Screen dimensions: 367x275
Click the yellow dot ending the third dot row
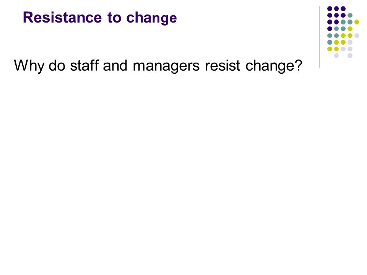click(x=356, y=22)
